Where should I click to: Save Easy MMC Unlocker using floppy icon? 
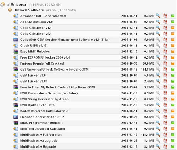coord(165,51)
